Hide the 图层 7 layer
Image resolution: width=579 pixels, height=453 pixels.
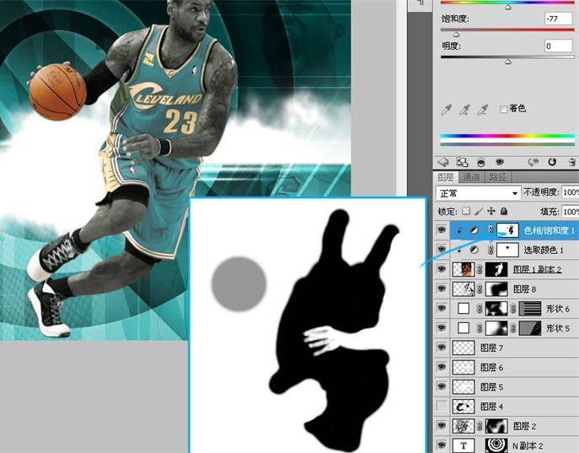click(x=442, y=348)
